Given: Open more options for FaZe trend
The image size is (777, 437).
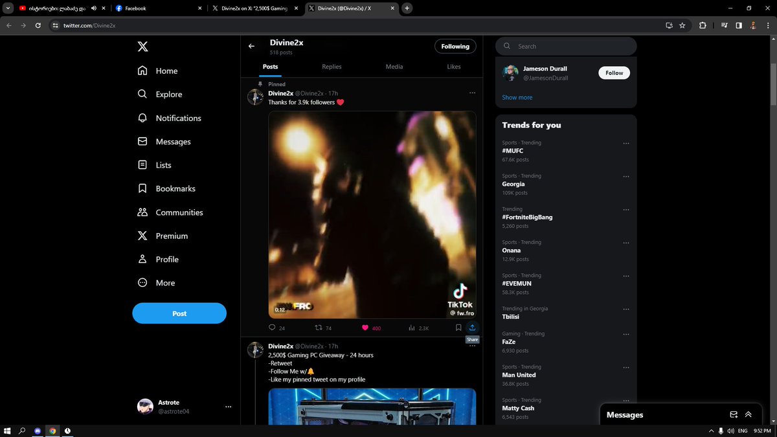Looking at the screenshot, I should pyautogui.click(x=625, y=334).
